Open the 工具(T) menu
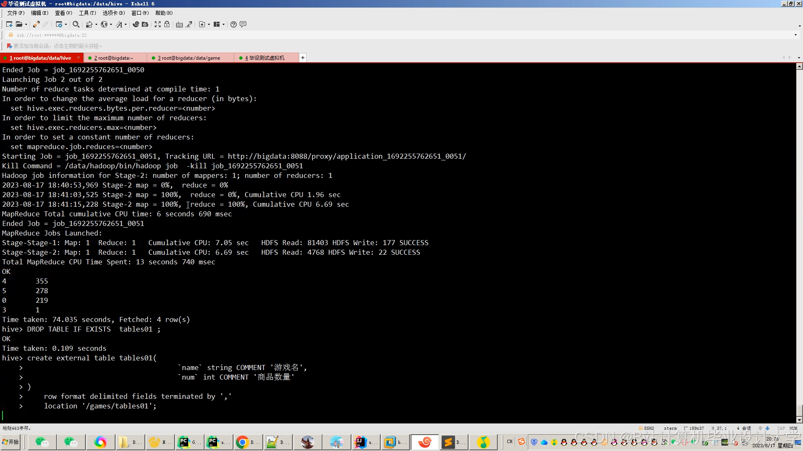803x451 pixels. click(87, 13)
